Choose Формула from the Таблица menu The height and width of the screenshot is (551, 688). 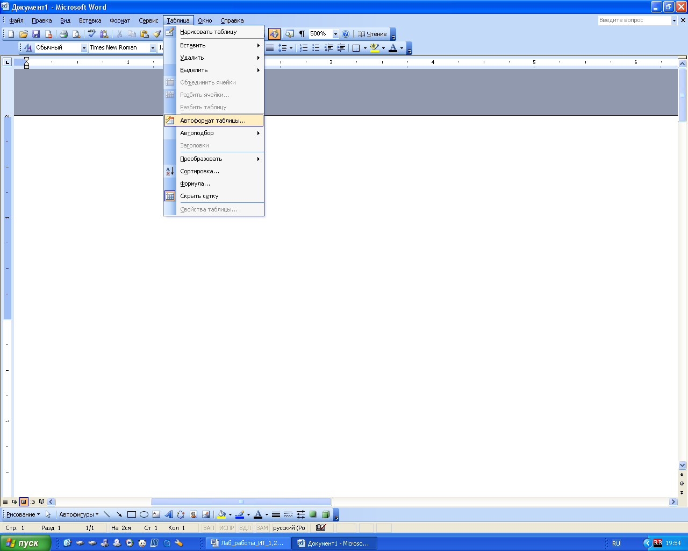tap(213, 183)
